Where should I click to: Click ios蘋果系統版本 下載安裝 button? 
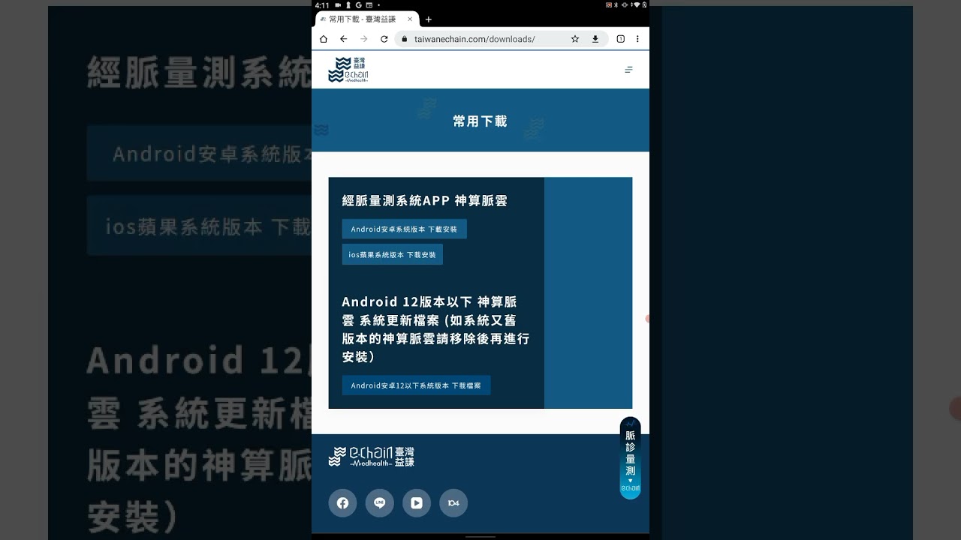point(393,254)
